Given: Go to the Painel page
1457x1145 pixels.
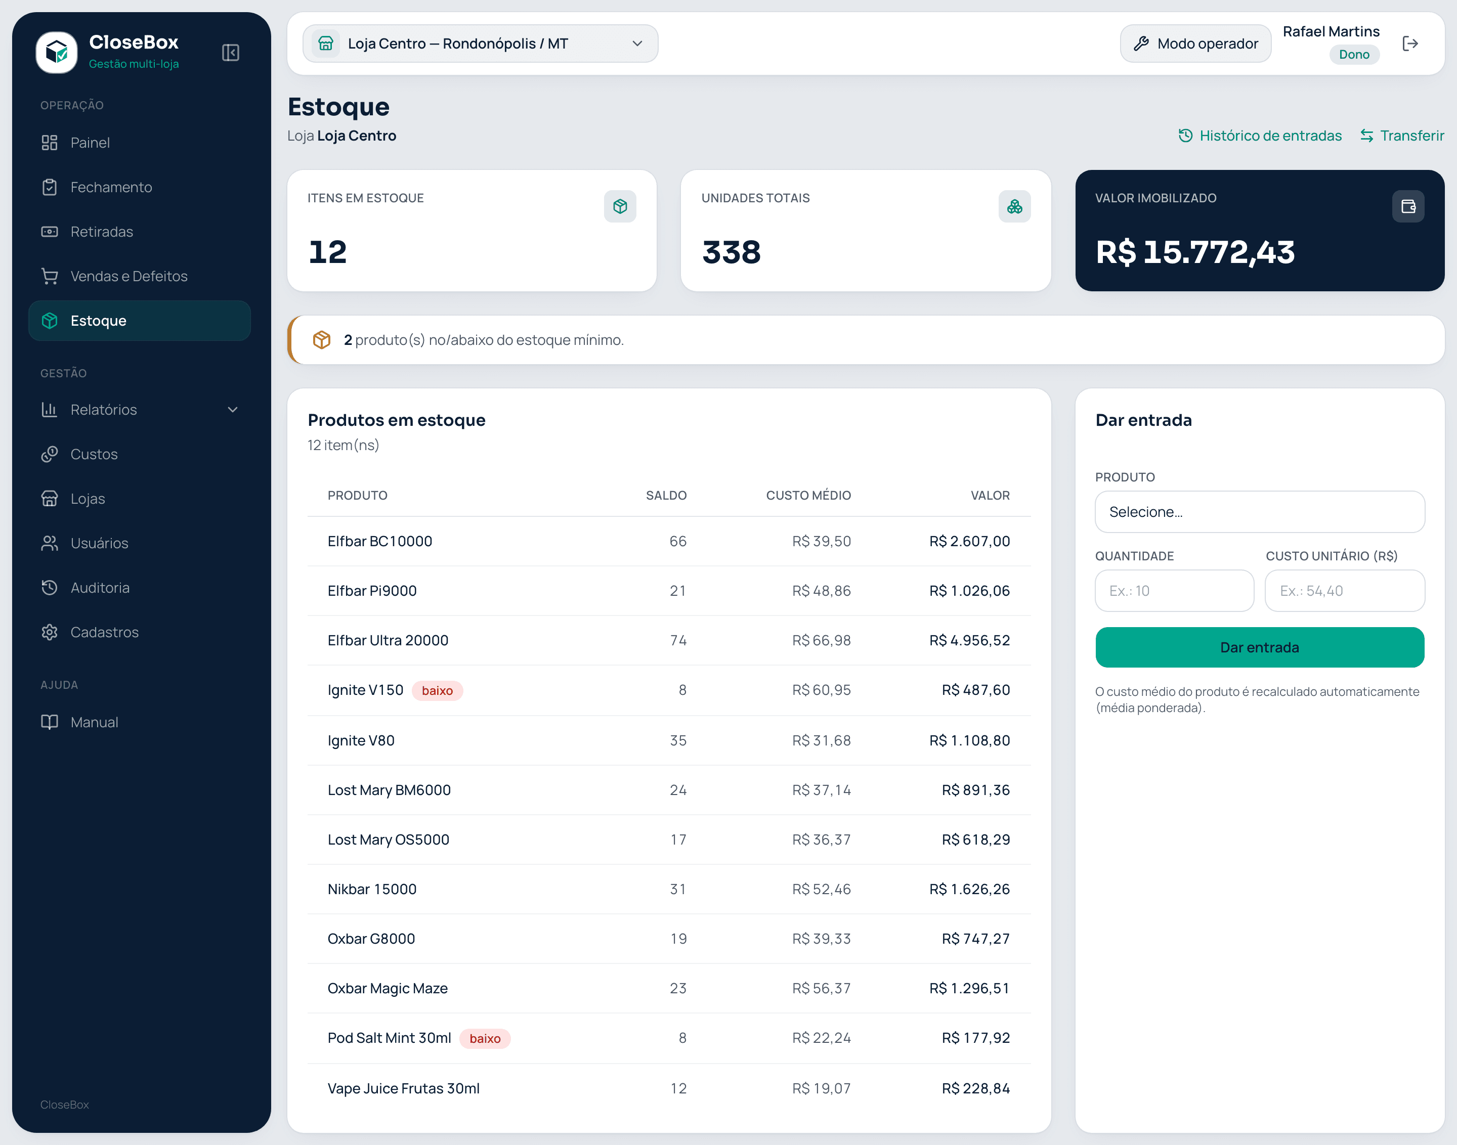Looking at the screenshot, I should click(140, 143).
